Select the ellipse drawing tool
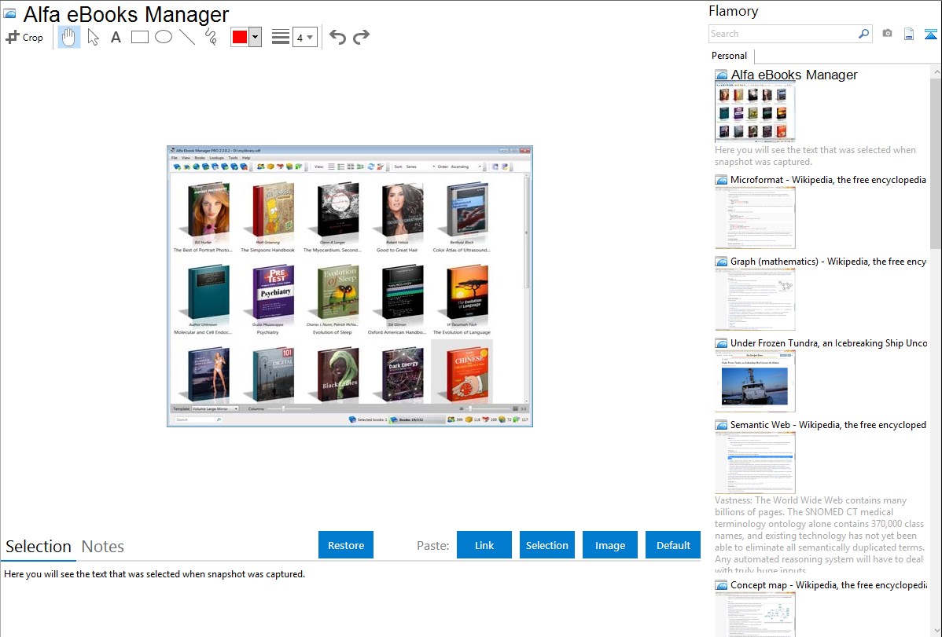 (x=164, y=37)
